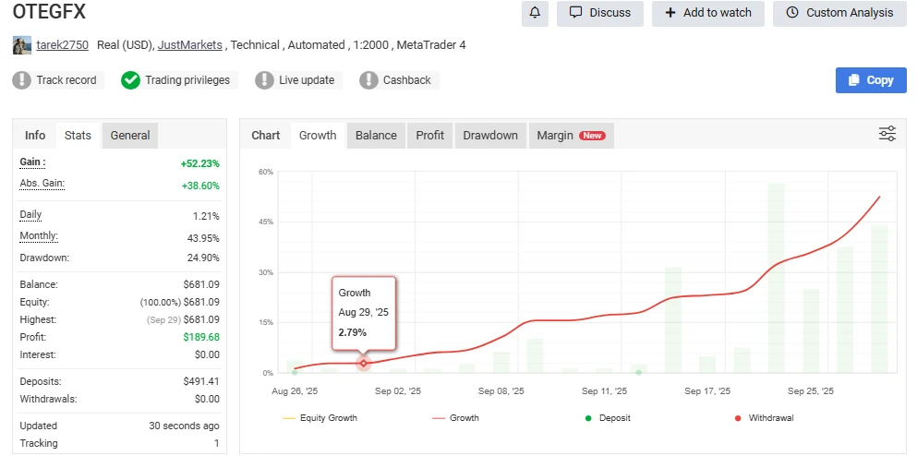Switch chart to the Balance tab
Screen dimensions: 917x456
click(x=376, y=135)
